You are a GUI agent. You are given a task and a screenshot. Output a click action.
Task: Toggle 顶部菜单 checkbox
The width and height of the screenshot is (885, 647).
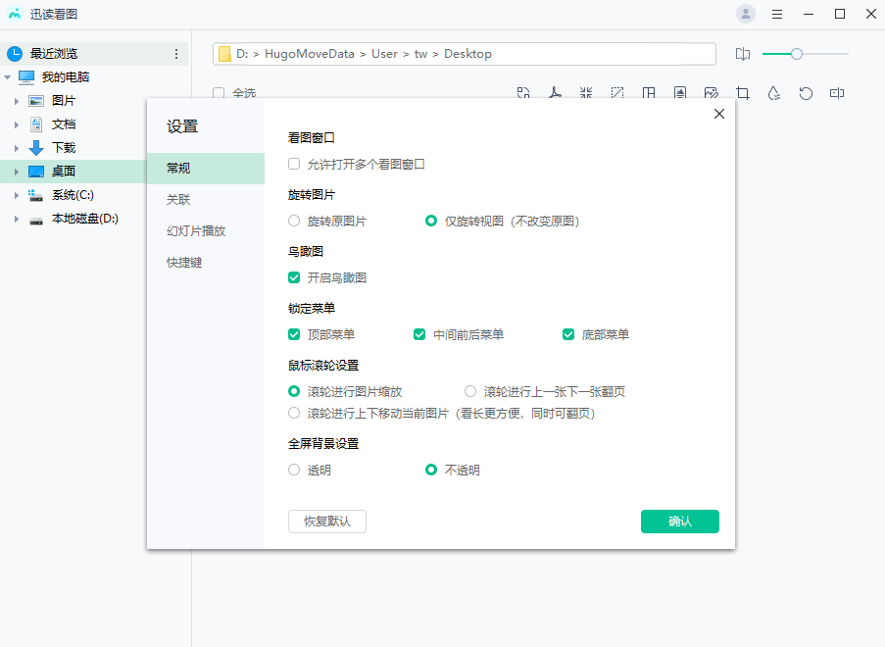294,335
